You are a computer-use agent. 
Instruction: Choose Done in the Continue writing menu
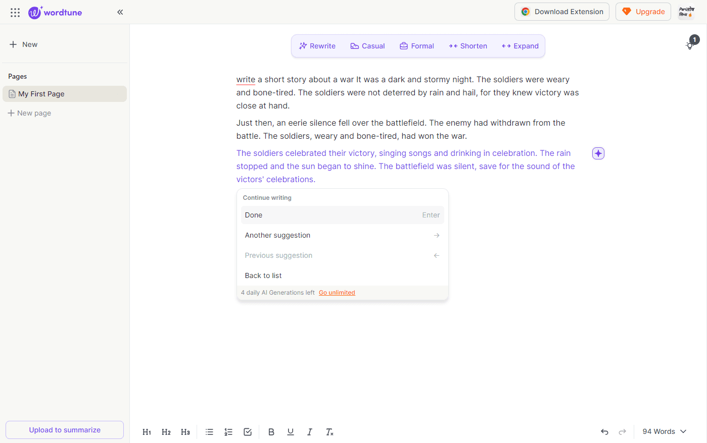click(x=342, y=215)
